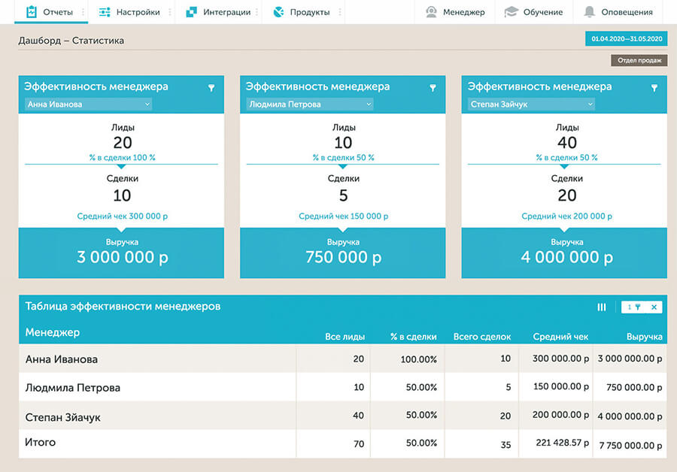Screen dimensions: 677x472
Task: Open the Отчеты tab
Action: (x=53, y=12)
